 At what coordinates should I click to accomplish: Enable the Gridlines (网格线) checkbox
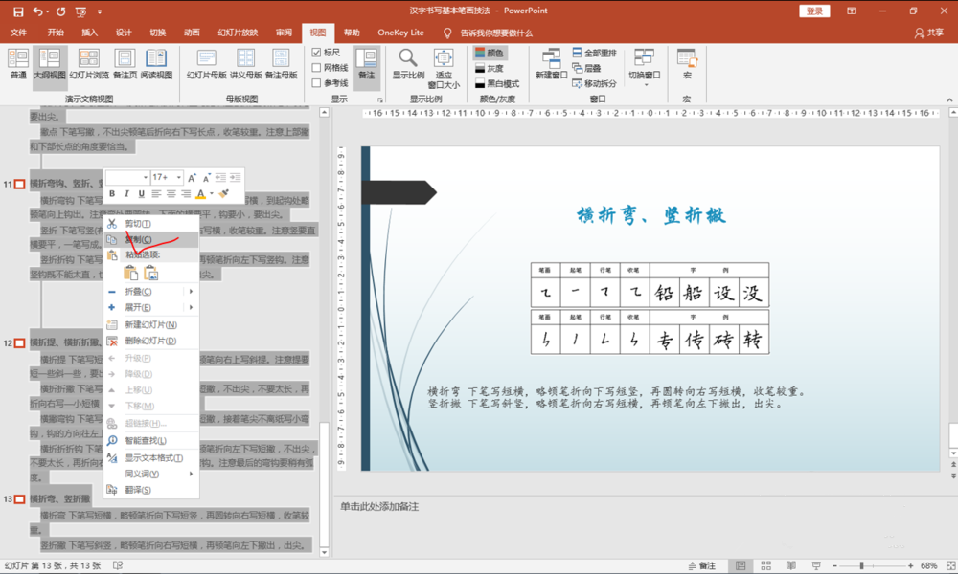(x=317, y=68)
